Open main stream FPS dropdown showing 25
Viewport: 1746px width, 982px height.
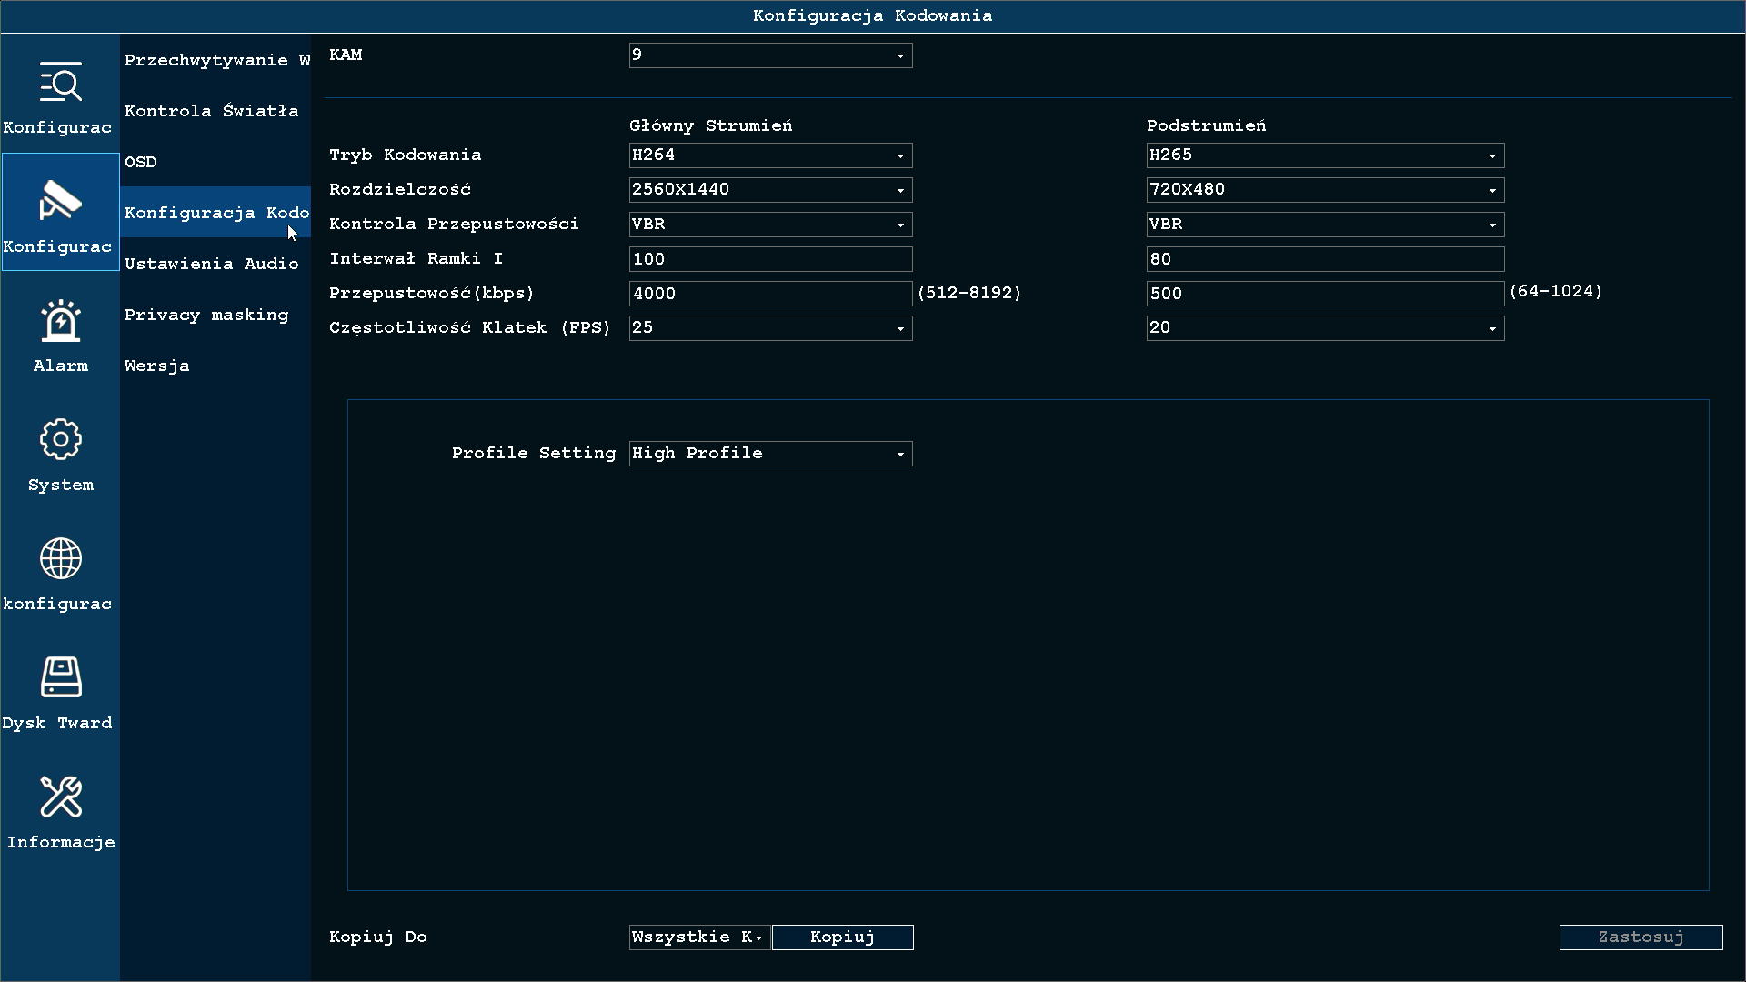[770, 328]
